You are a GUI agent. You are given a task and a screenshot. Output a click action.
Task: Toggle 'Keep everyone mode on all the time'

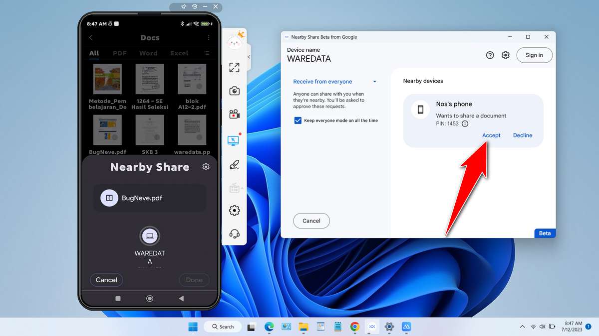click(298, 120)
